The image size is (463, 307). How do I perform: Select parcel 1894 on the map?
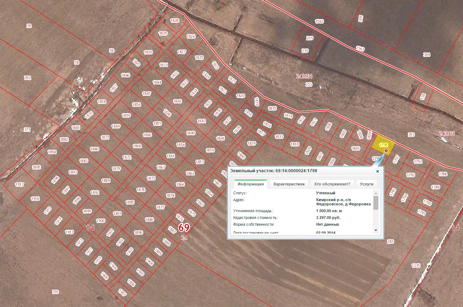52,152
